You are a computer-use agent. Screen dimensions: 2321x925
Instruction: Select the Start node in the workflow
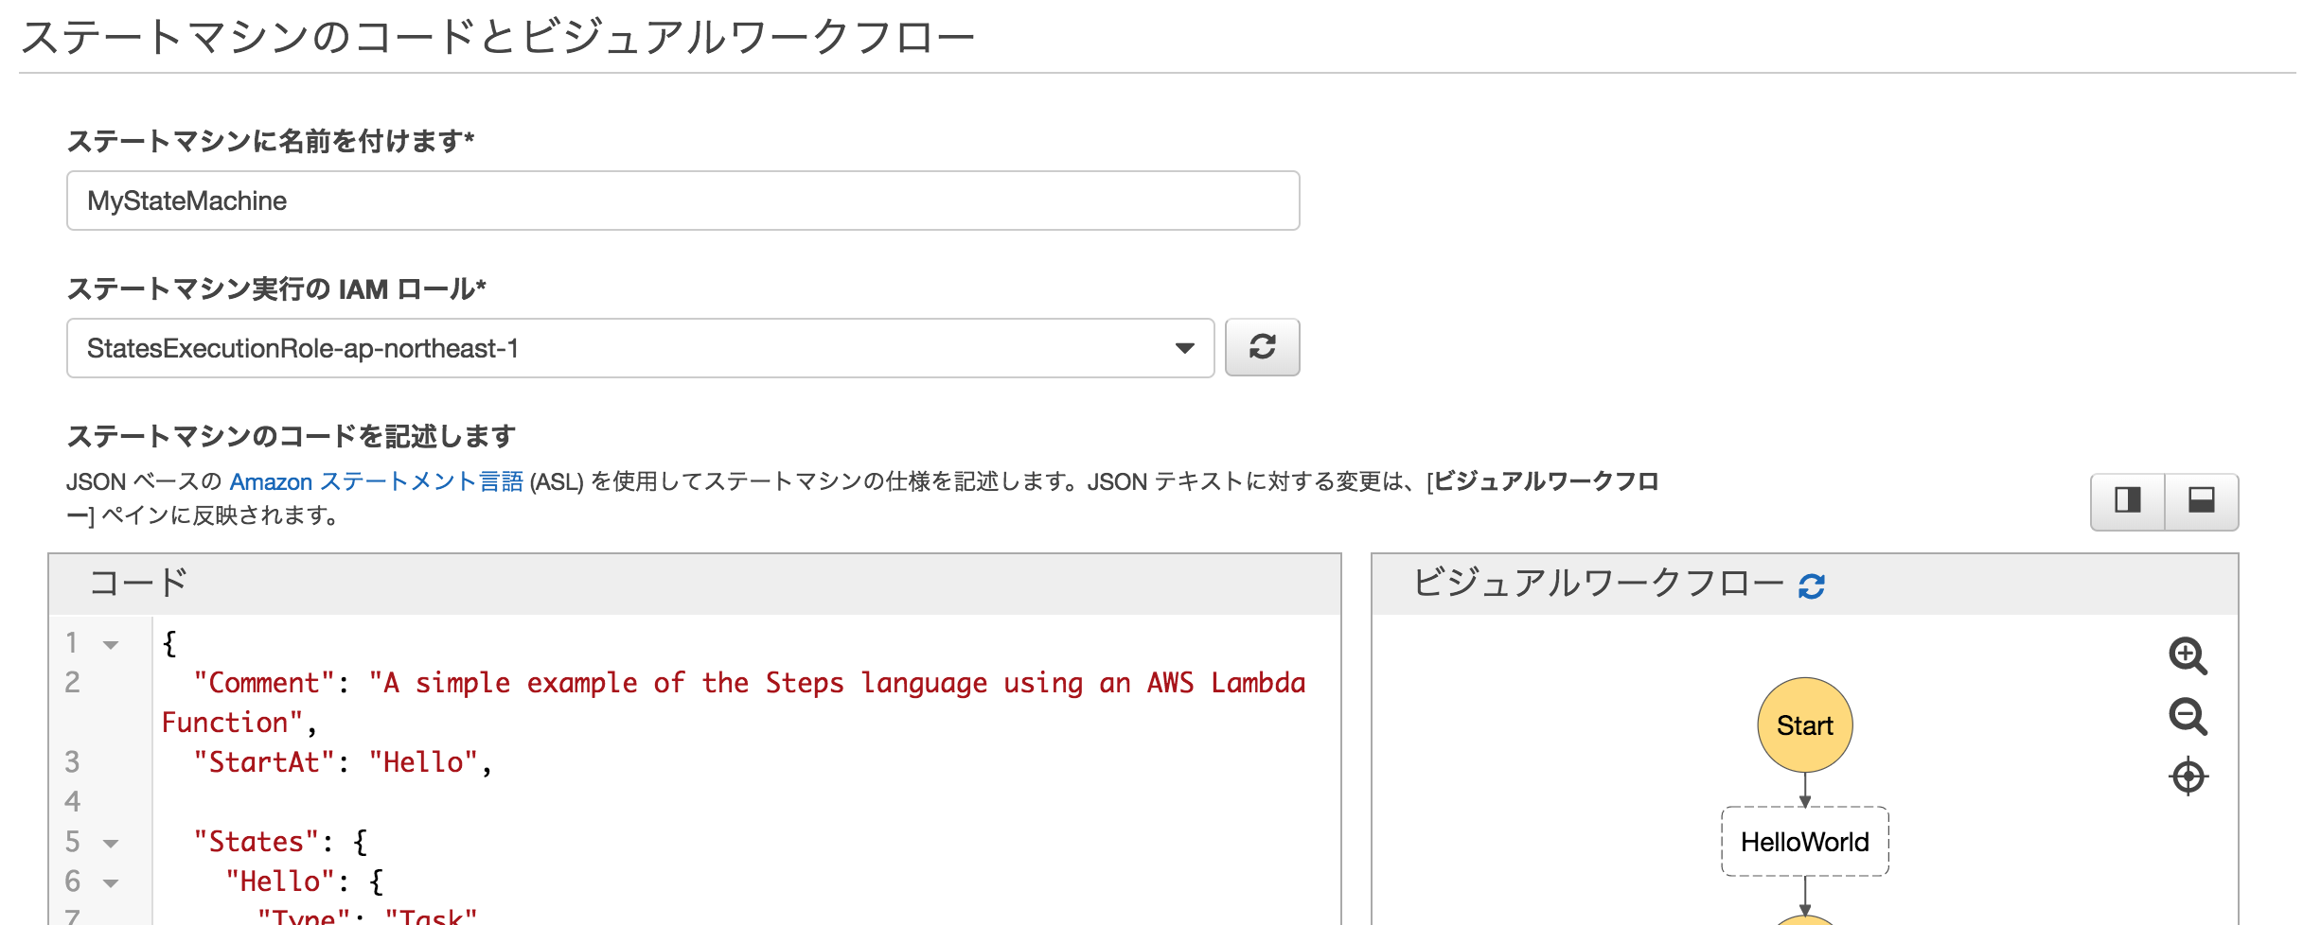click(x=1804, y=725)
